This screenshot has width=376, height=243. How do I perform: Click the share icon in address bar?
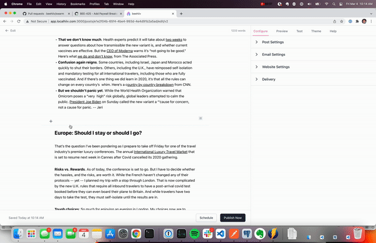(x=335, y=21)
